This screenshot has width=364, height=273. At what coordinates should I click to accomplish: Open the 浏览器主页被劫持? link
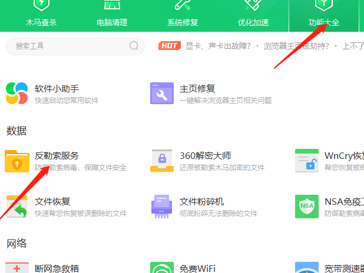pyautogui.click(x=296, y=46)
